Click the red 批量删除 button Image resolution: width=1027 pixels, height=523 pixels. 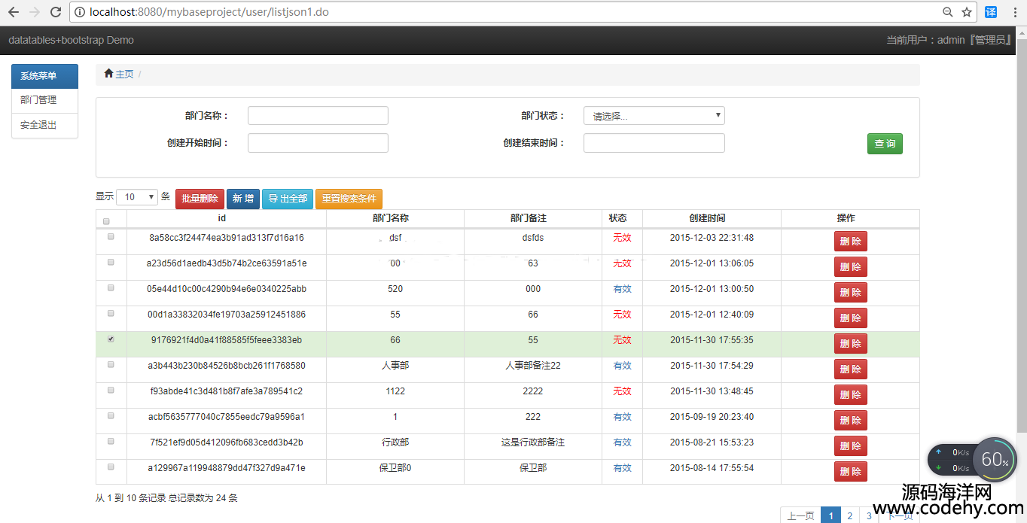(x=200, y=199)
